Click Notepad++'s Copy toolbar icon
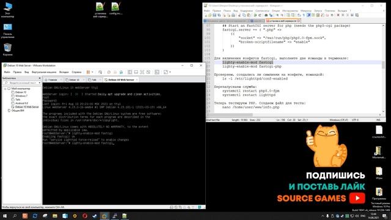The width and height of the screenshot is (391, 220). [244, 15]
